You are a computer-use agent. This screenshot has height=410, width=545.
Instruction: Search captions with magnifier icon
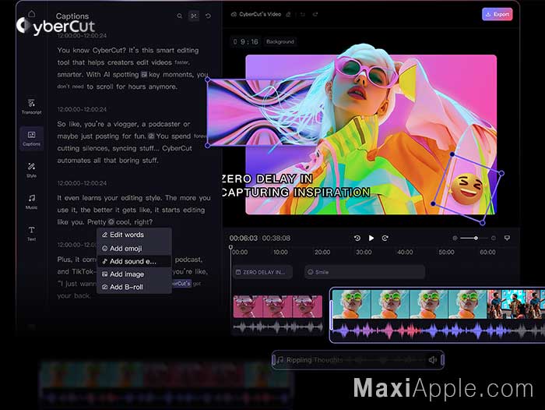click(179, 16)
